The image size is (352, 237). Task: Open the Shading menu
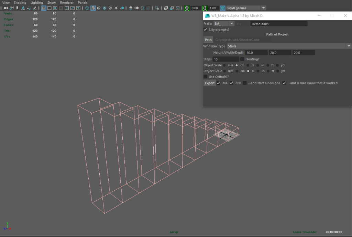pos(20,2)
